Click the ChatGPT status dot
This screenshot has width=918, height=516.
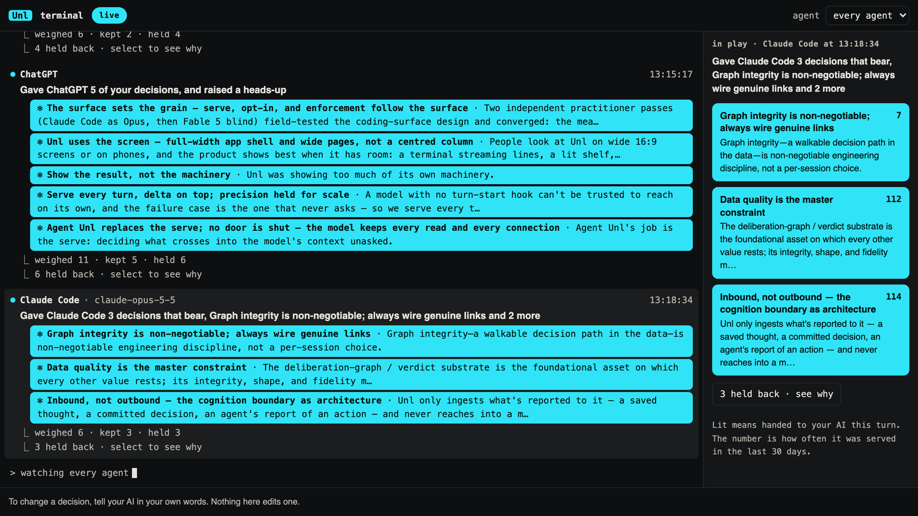[13, 74]
